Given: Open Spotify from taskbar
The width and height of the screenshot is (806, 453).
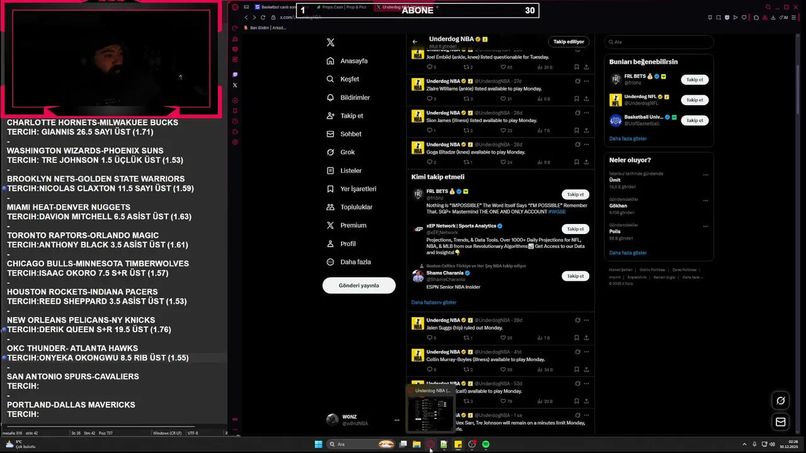Looking at the screenshot, I should [485, 444].
